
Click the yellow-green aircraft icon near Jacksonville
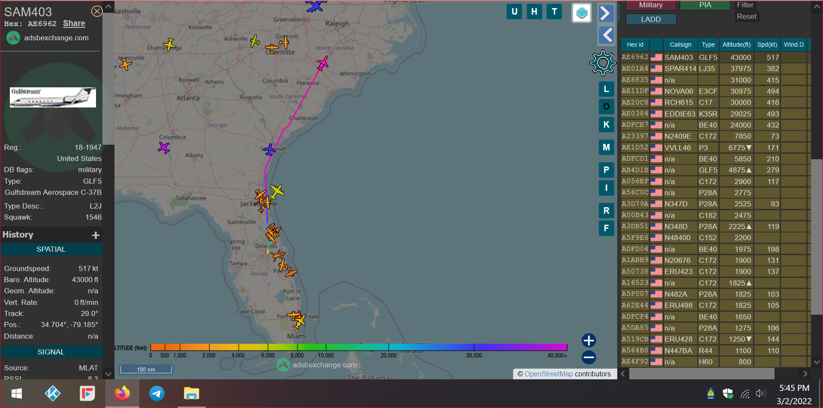point(277,191)
